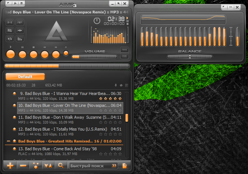This screenshot has height=174, width=248.
Task: Skip to the next track
Action: (x=56, y=55)
